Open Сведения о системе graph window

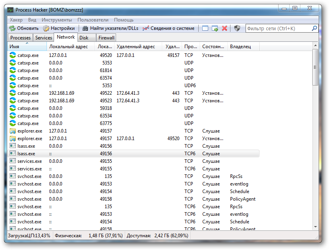pos(168,28)
